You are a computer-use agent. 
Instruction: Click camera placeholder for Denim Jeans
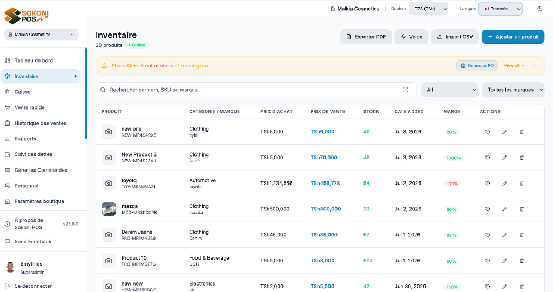click(109, 234)
